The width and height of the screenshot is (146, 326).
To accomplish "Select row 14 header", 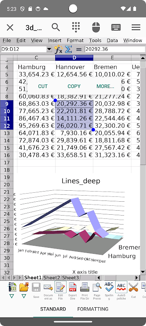I will pyautogui.click(x=6, y=140).
